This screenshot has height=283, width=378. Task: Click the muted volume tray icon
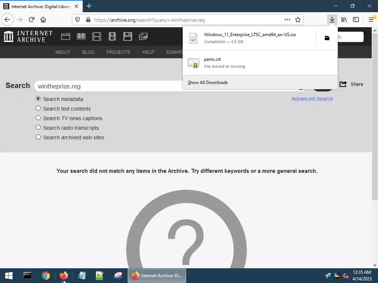[346, 276]
